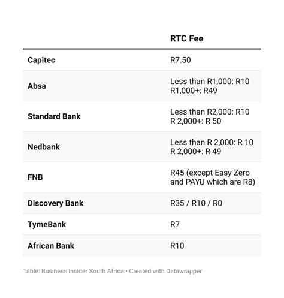The image size is (284, 298).
Task: Select the TymeBank row label
Action: (x=47, y=224)
